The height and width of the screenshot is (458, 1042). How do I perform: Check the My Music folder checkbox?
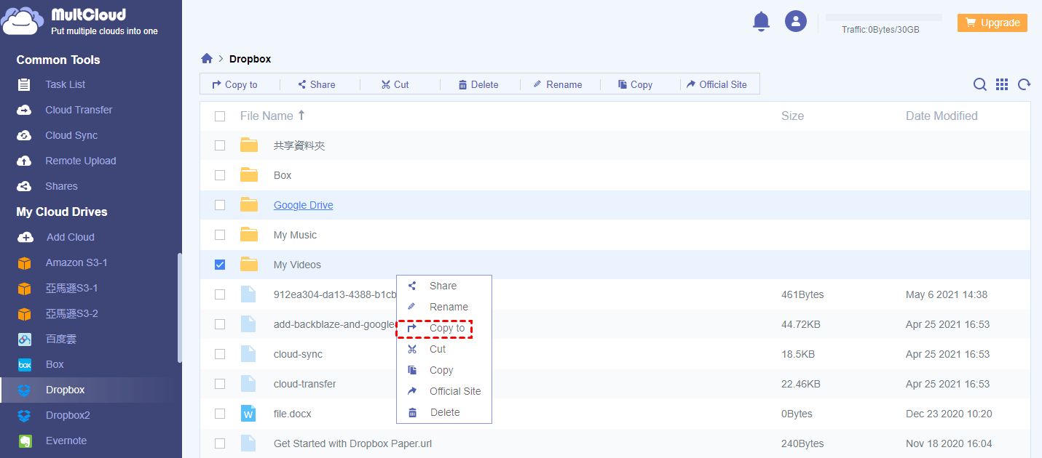tap(220, 235)
